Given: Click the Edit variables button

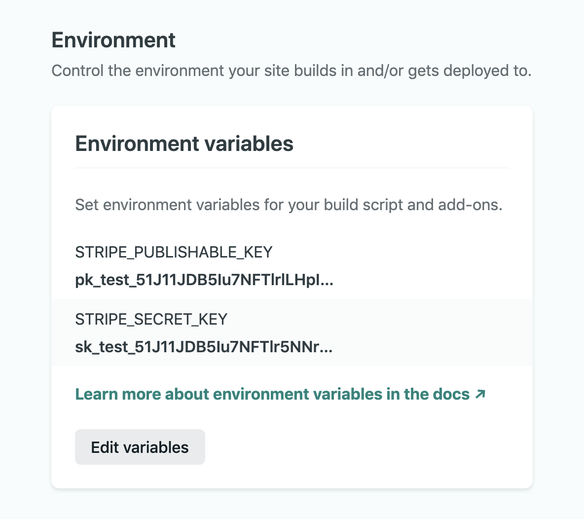Looking at the screenshot, I should pos(140,447).
